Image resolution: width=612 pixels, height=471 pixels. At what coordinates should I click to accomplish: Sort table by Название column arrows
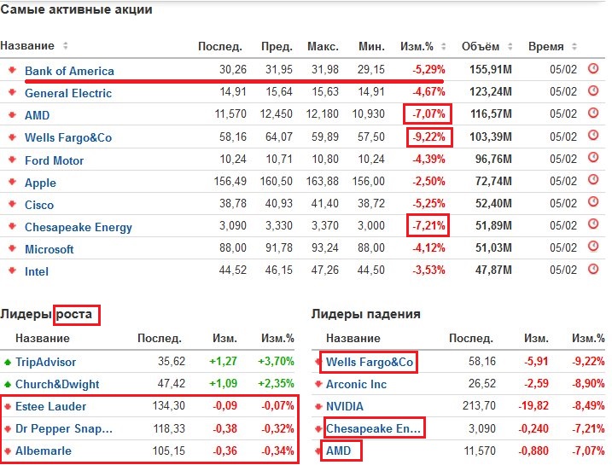coord(66,46)
